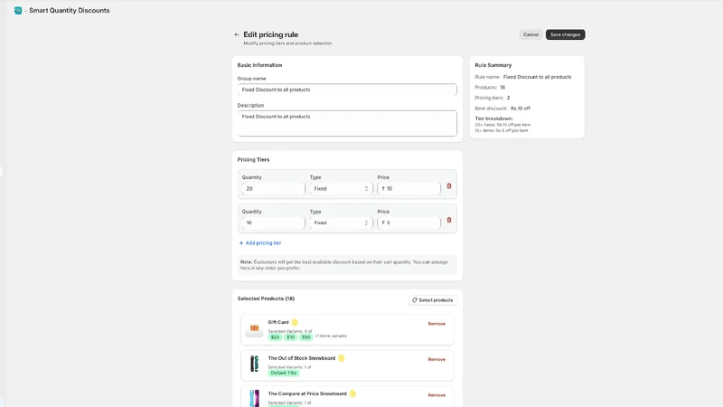Click the Gift Card product thumbnail
The width and height of the screenshot is (723, 407).
[x=254, y=328]
